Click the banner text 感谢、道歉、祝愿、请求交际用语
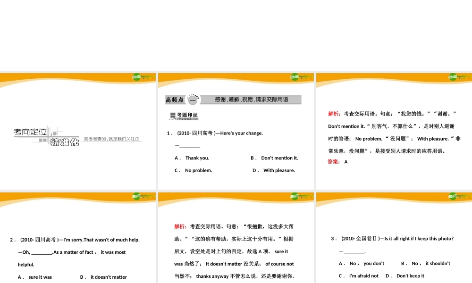 coord(252,100)
